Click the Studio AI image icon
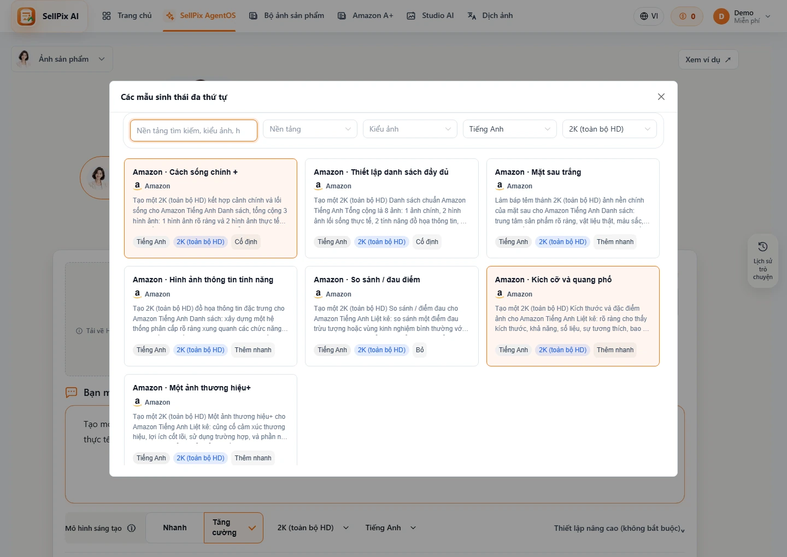 pos(411,16)
